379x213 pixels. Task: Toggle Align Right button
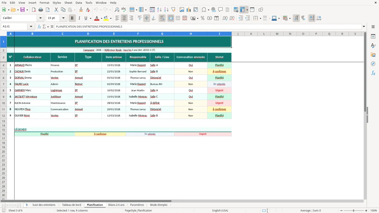point(131,18)
